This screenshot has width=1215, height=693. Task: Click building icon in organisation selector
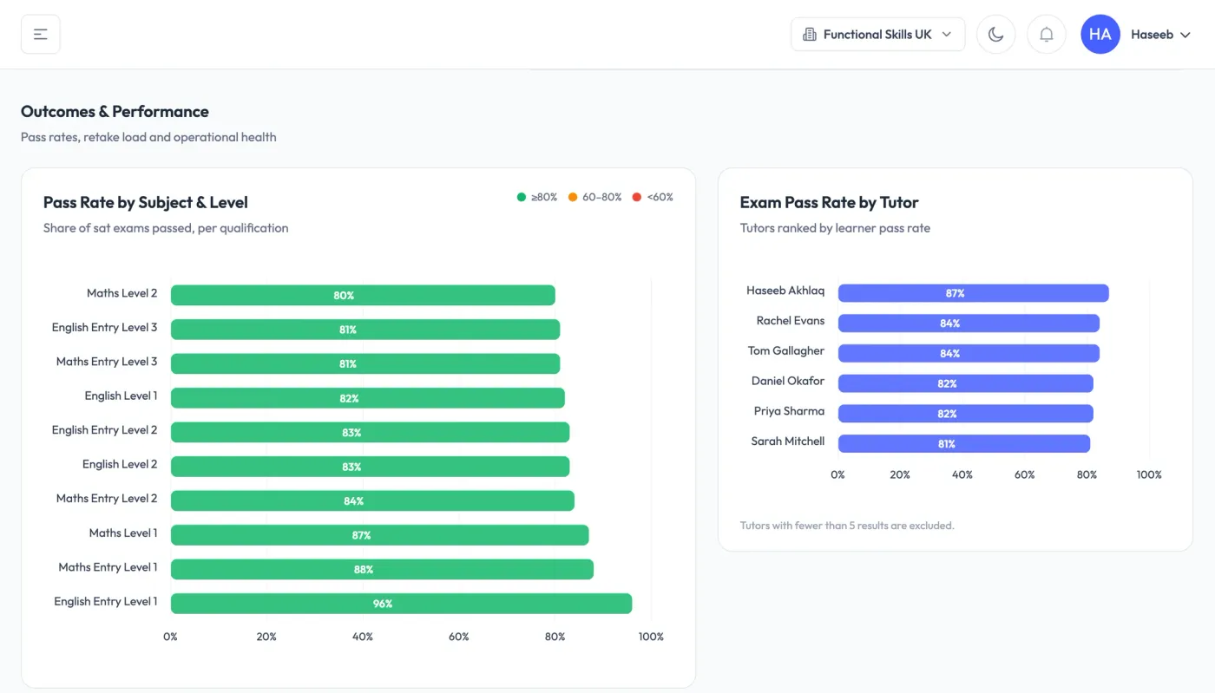(810, 35)
